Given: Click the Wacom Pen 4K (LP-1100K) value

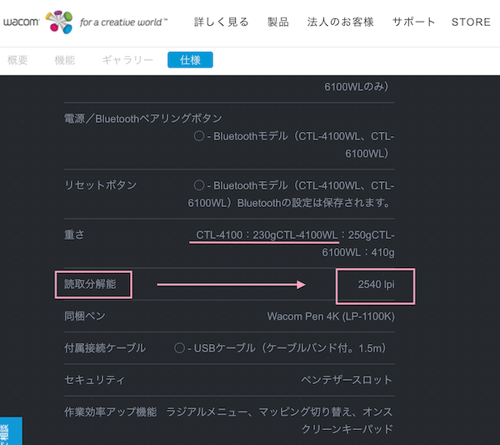Looking at the screenshot, I should coord(331,316).
